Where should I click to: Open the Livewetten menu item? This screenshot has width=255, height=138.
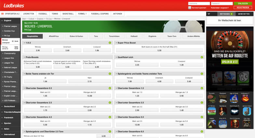point(29,14)
